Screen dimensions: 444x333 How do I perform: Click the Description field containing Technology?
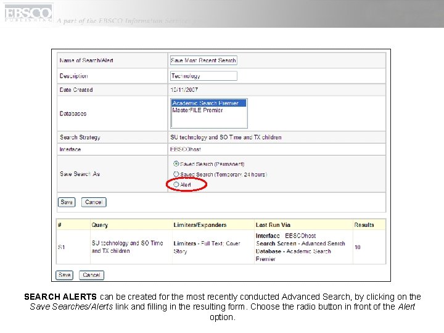click(x=203, y=76)
